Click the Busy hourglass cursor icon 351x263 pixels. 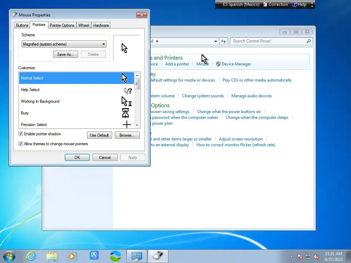point(125,113)
